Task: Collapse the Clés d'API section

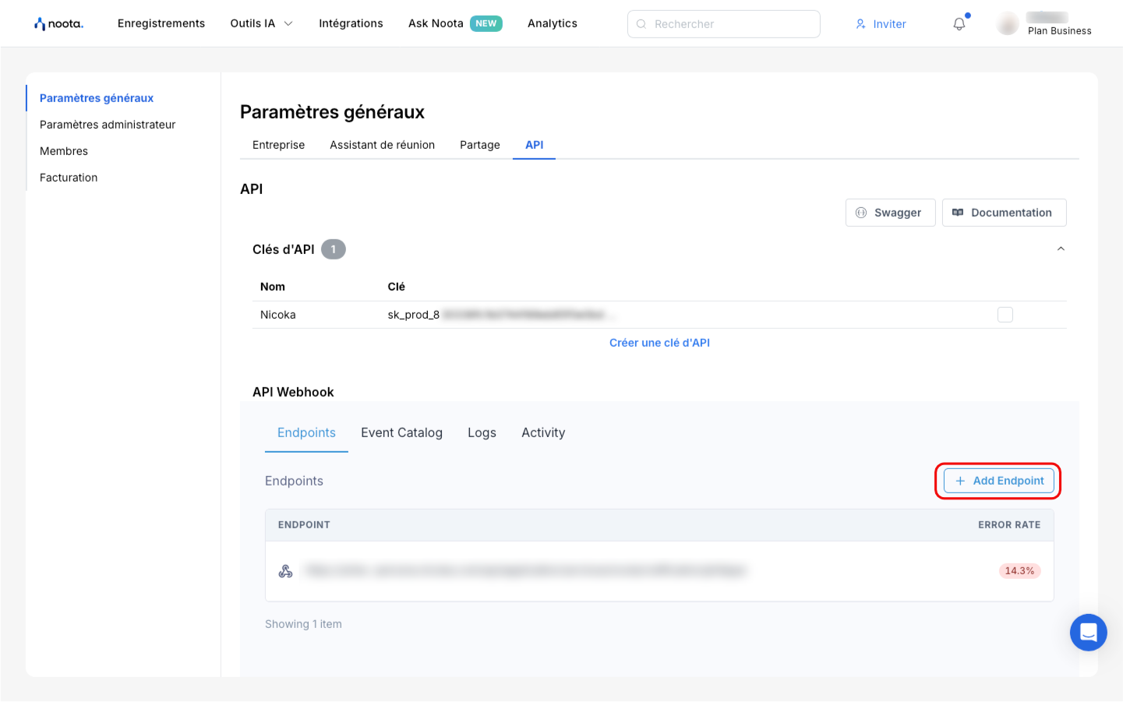Action: click(x=1061, y=249)
